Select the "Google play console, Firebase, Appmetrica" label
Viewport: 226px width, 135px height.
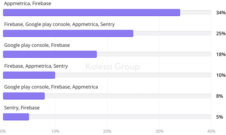(51, 87)
